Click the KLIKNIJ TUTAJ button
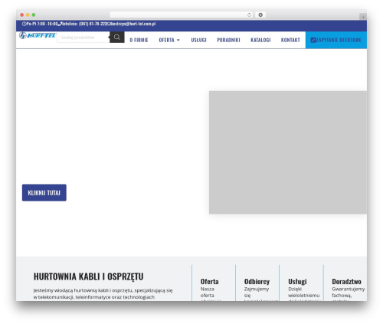This screenshot has height=324, width=383. point(44,192)
